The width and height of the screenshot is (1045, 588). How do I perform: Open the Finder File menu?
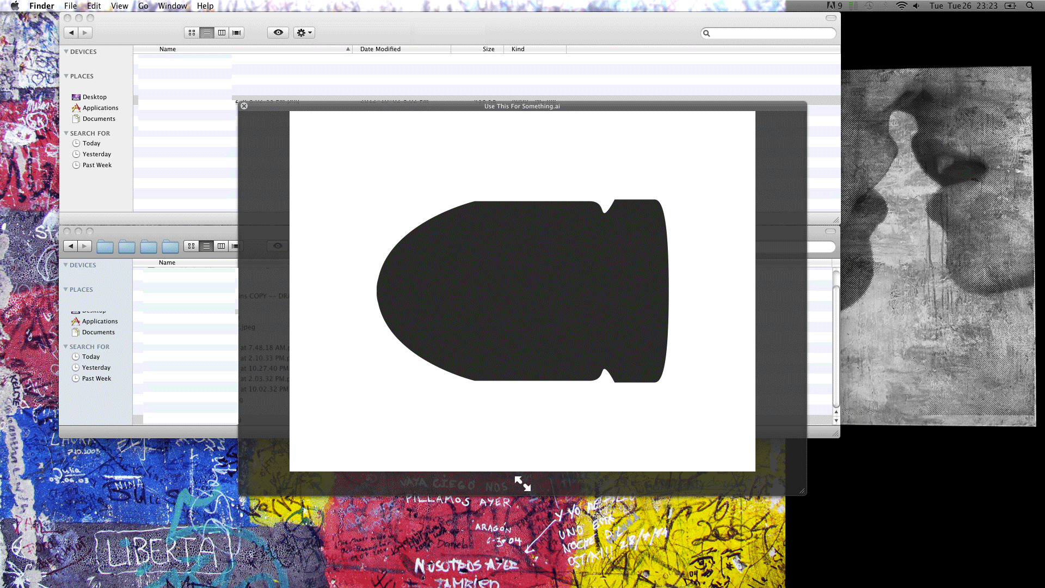70,6
